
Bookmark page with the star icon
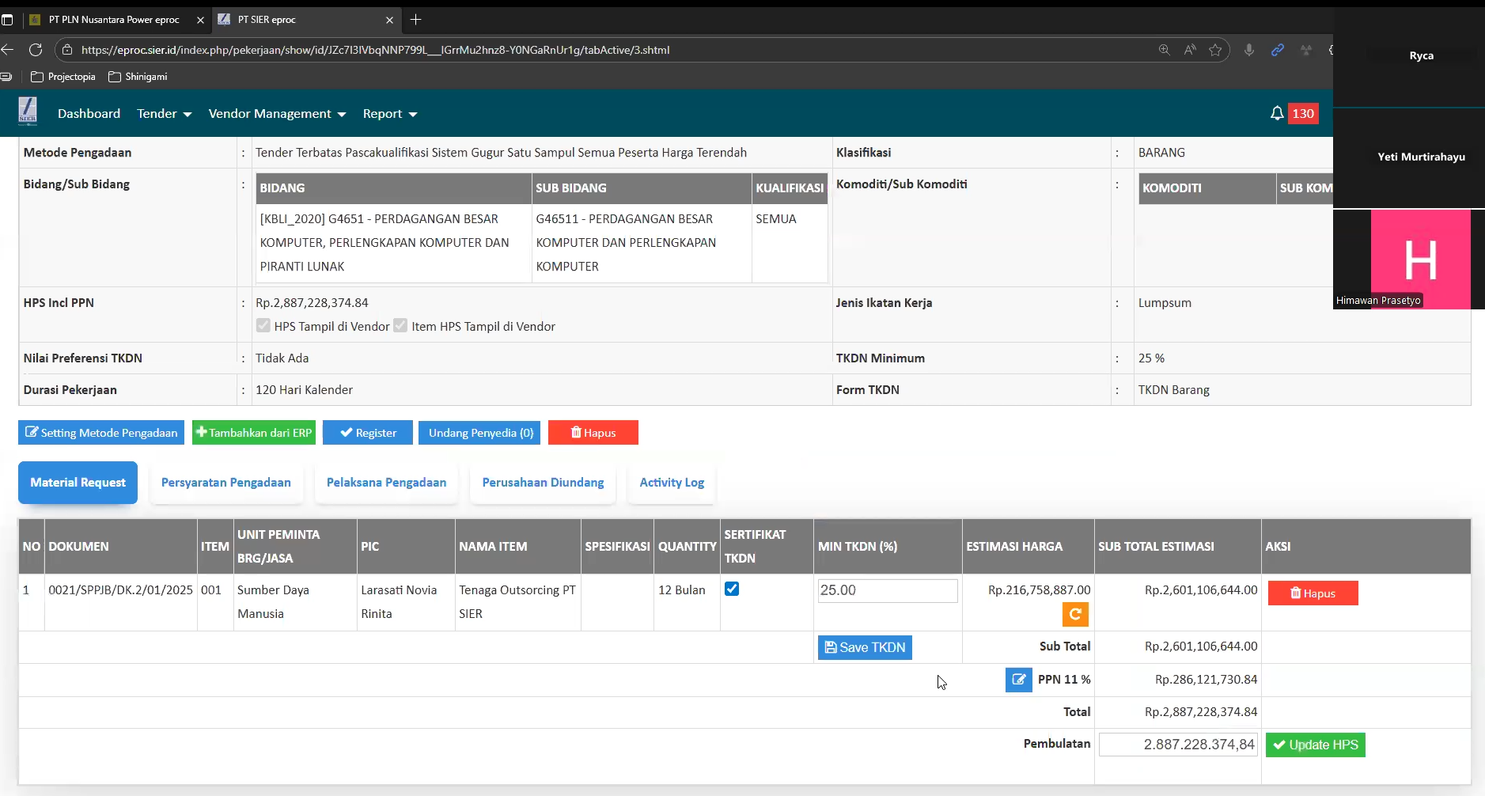1215,50
